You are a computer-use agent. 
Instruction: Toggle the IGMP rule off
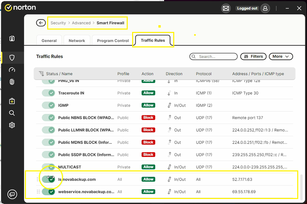[x=49, y=105]
